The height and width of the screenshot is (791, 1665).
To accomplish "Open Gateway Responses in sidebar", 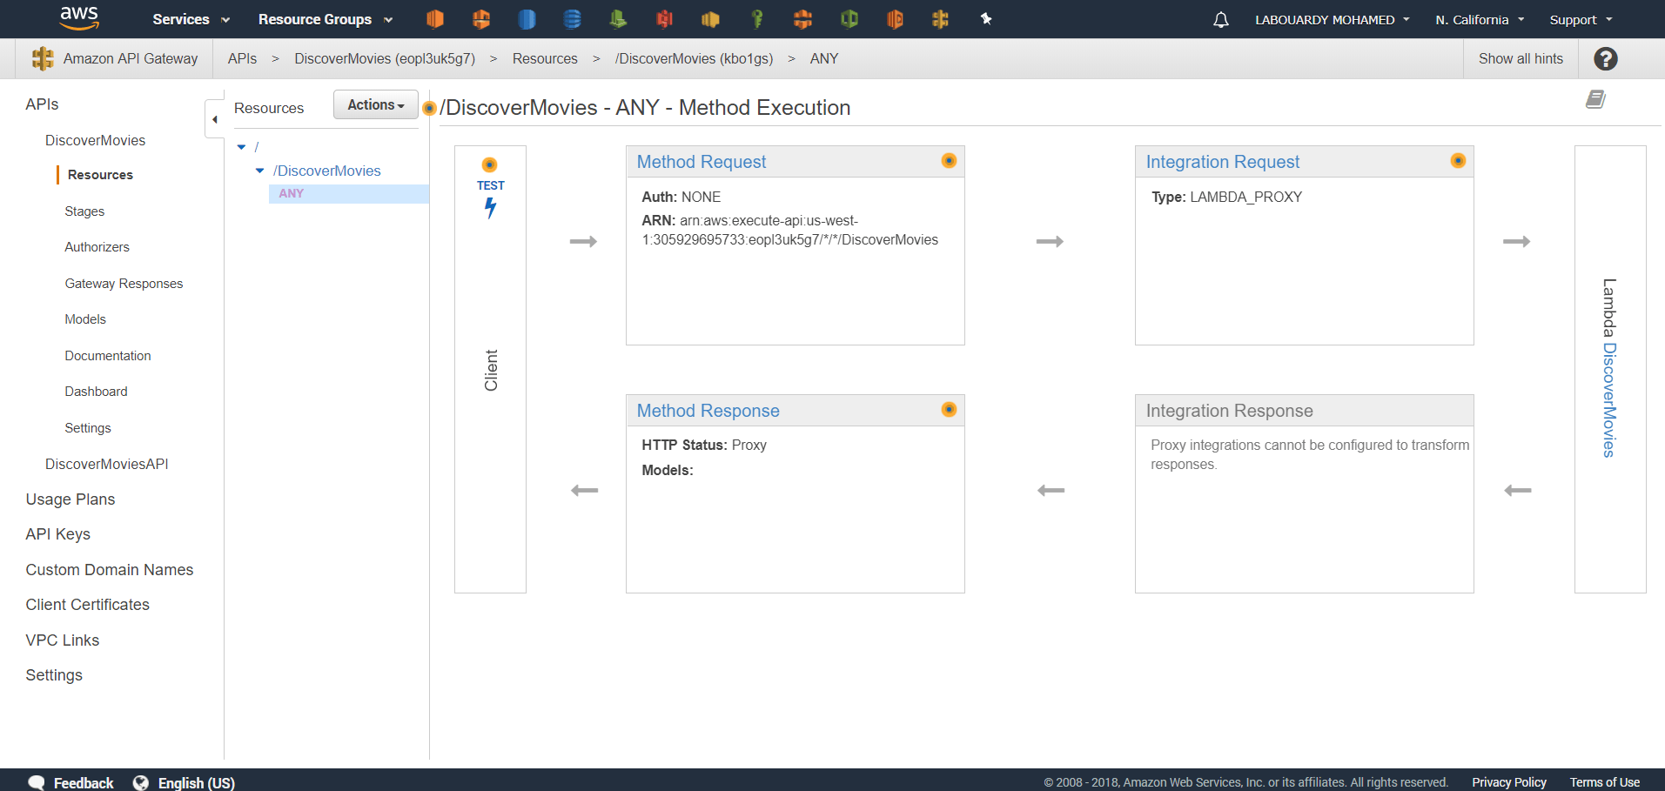I will click(124, 284).
